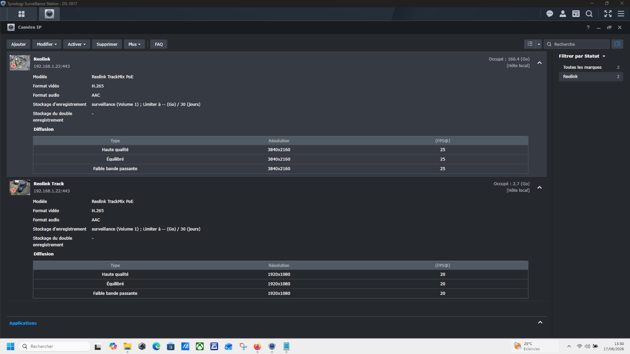
Task: Open Microsoft Store from the taskbar
Action: [171, 346]
